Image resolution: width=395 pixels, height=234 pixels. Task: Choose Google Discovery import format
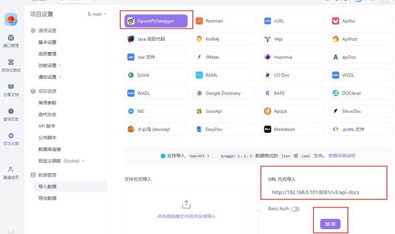[224, 93]
